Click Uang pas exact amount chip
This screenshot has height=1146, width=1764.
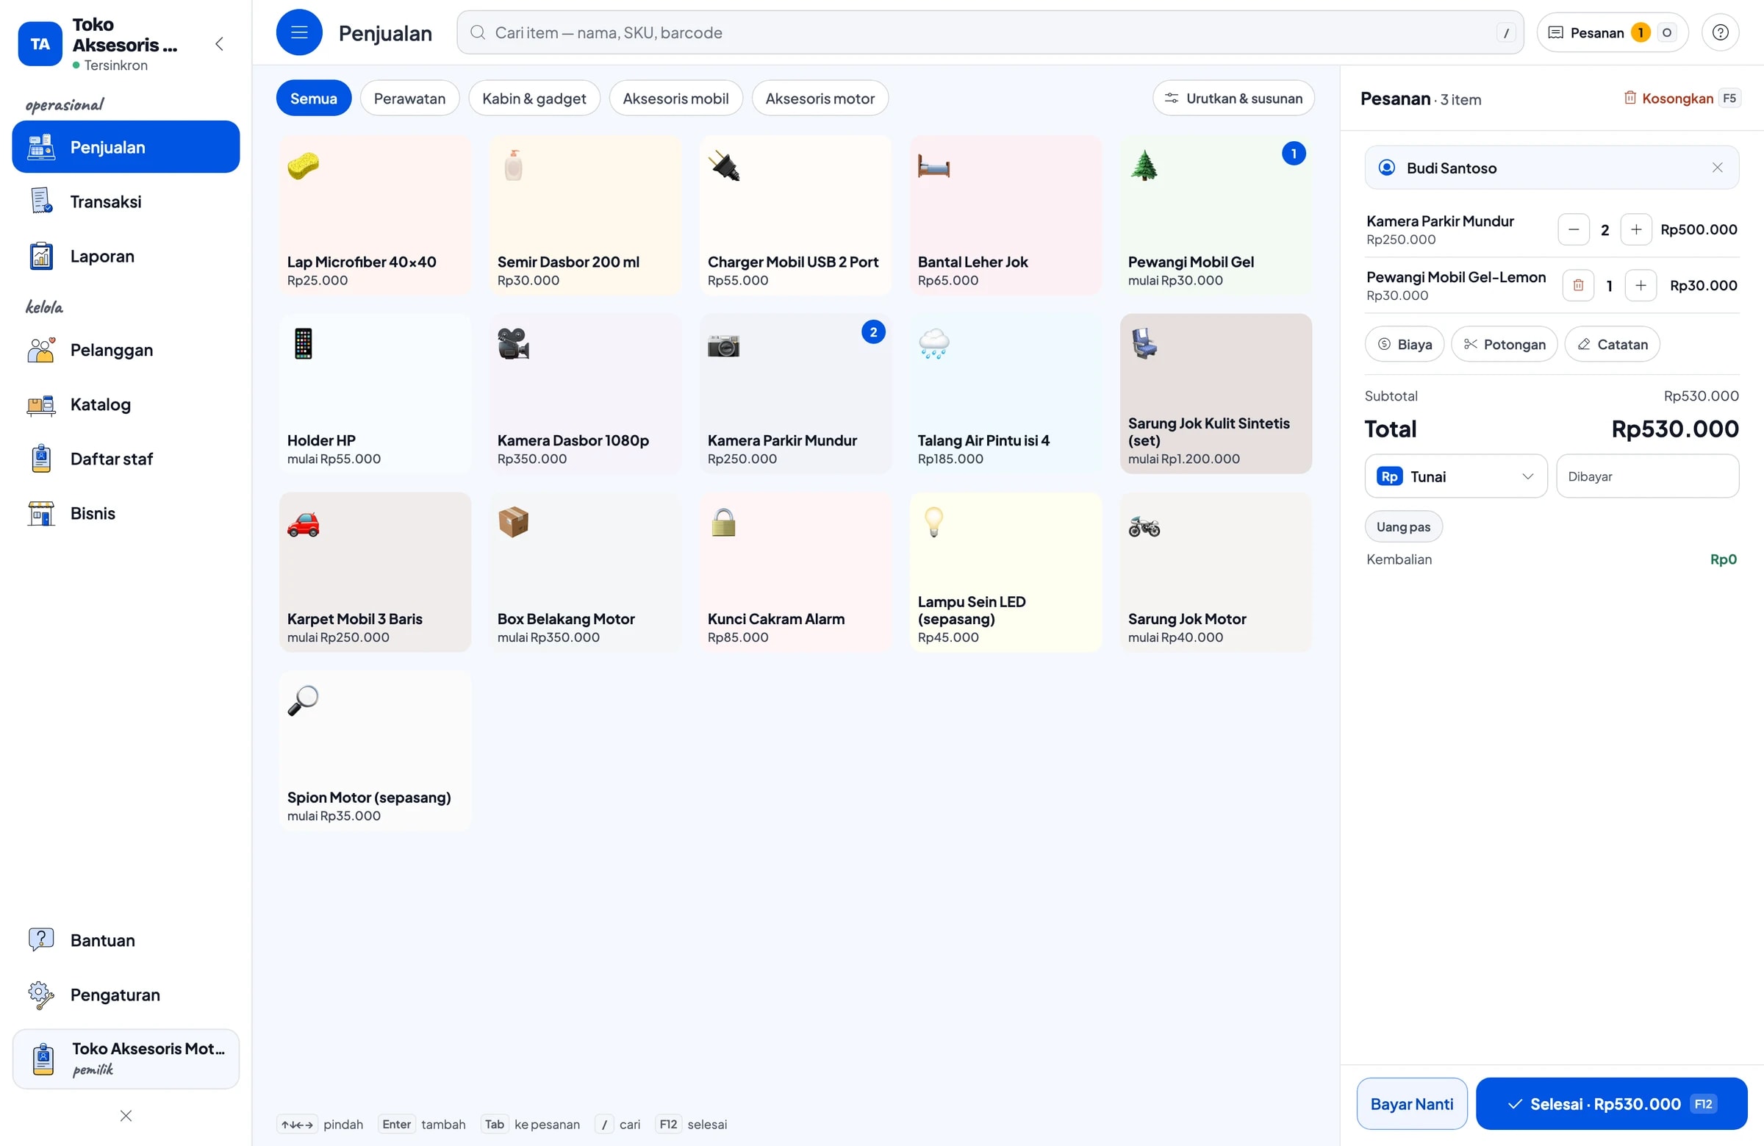1403,527
